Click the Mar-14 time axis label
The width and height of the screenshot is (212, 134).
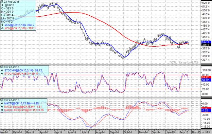30,132
